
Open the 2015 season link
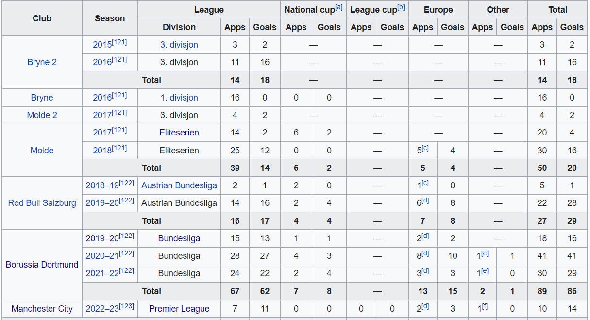(102, 45)
